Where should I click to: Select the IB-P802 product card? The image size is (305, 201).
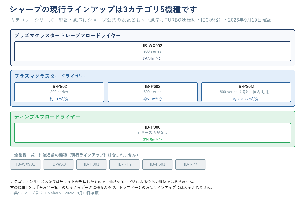click(x=59, y=92)
